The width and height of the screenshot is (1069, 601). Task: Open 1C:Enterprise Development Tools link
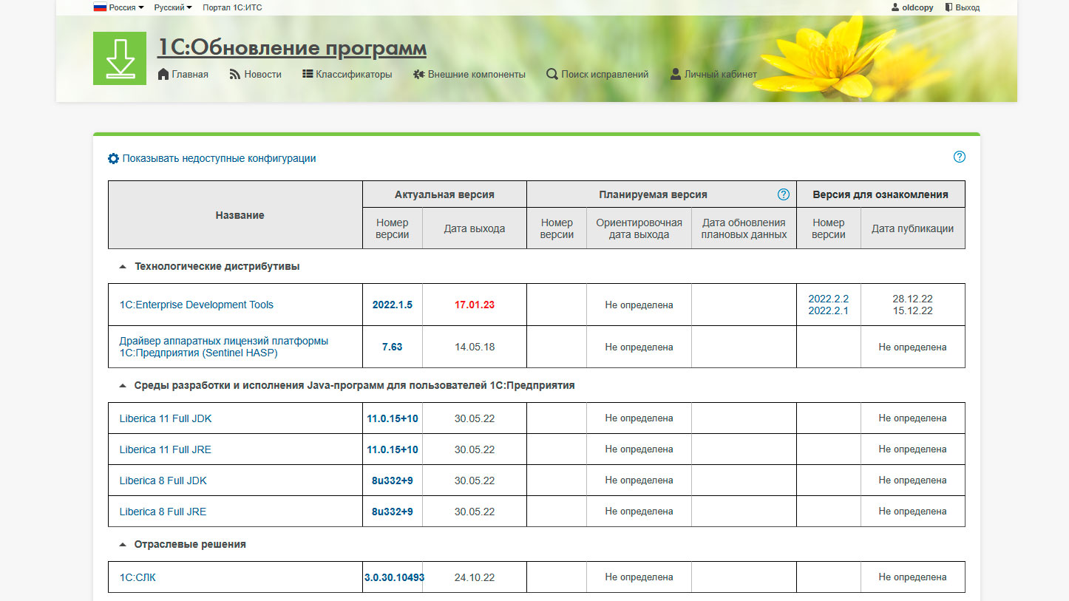click(x=196, y=305)
